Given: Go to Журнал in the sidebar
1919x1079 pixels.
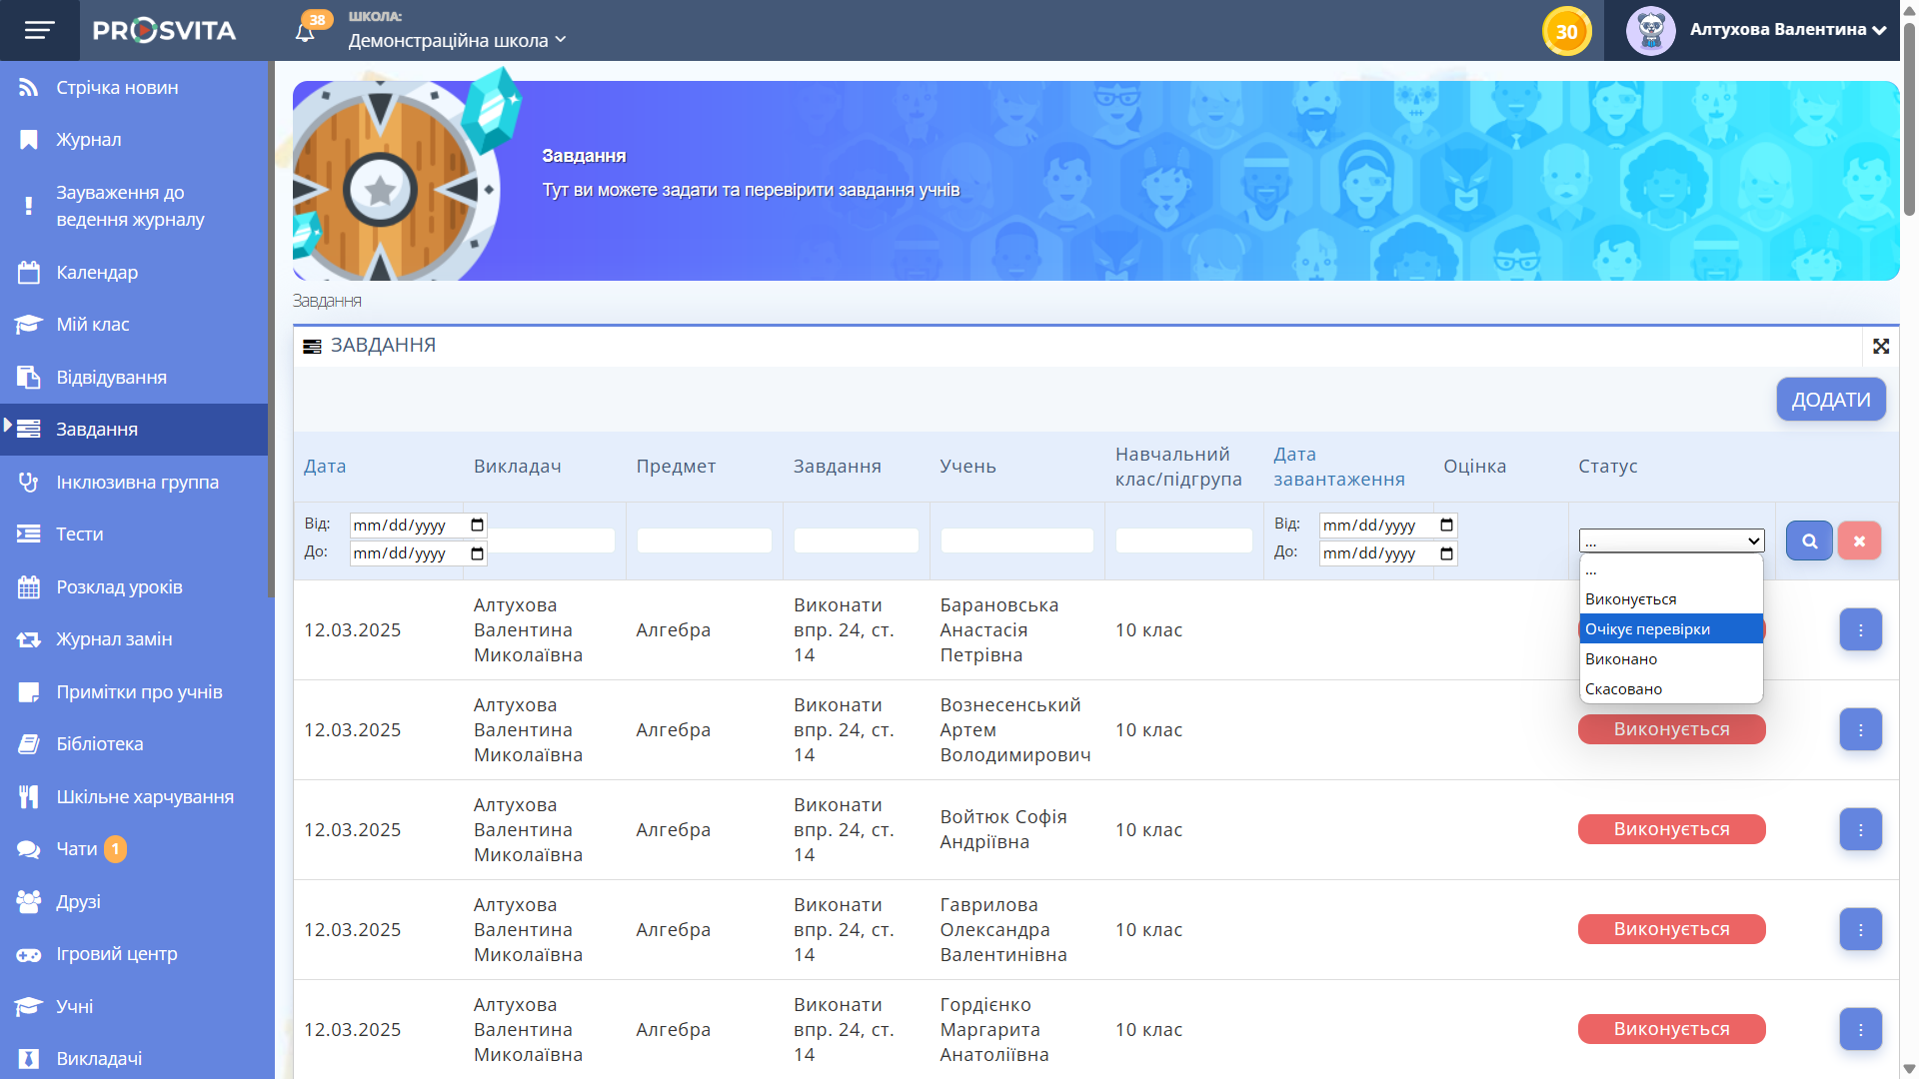Looking at the screenshot, I should point(88,140).
